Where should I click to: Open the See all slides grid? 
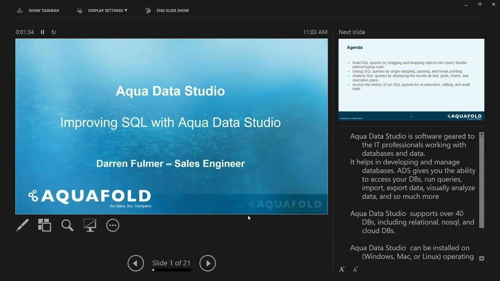45,225
